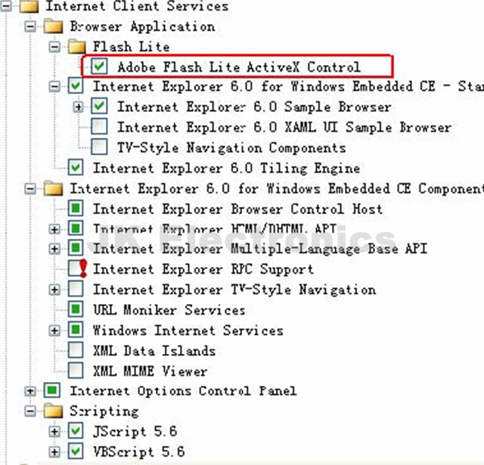The image size is (484, 465).
Task: Select 'TV-Style Navigation Components' text
Action: (231, 147)
